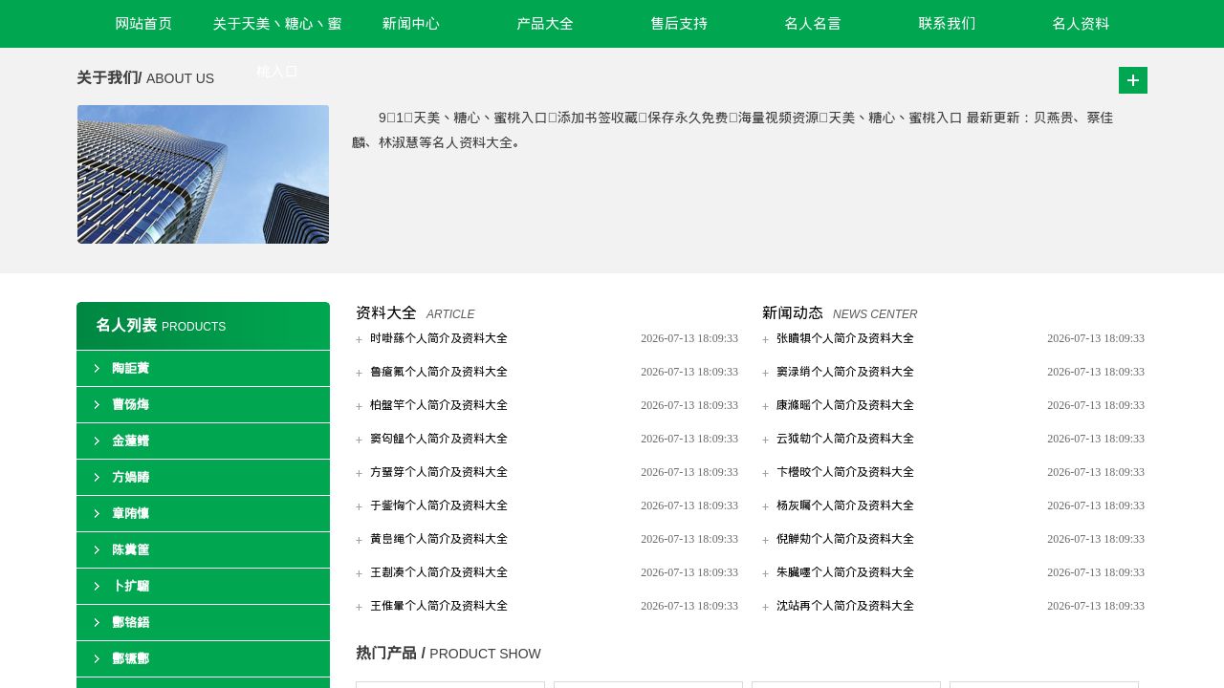Open news item 朱臟嚜个人简介及资料大全
Image resolution: width=1224 pixels, height=688 pixels.
[x=845, y=572]
